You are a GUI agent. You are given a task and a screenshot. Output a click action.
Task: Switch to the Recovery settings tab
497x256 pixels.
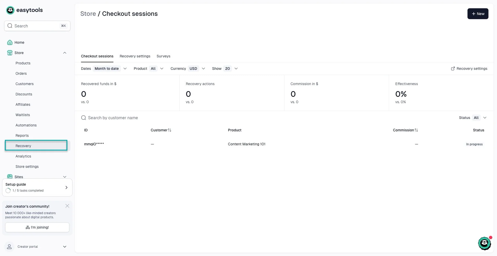coord(135,56)
